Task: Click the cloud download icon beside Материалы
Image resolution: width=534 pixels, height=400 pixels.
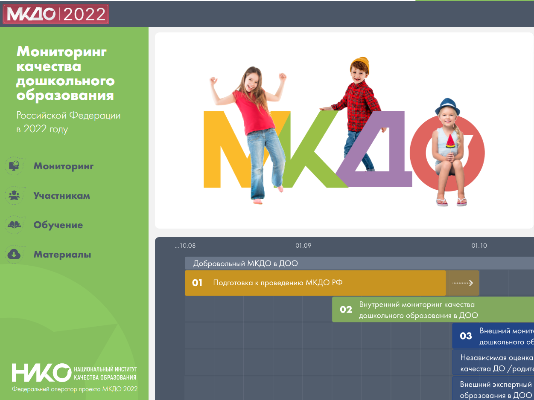Action: pyautogui.click(x=15, y=255)
